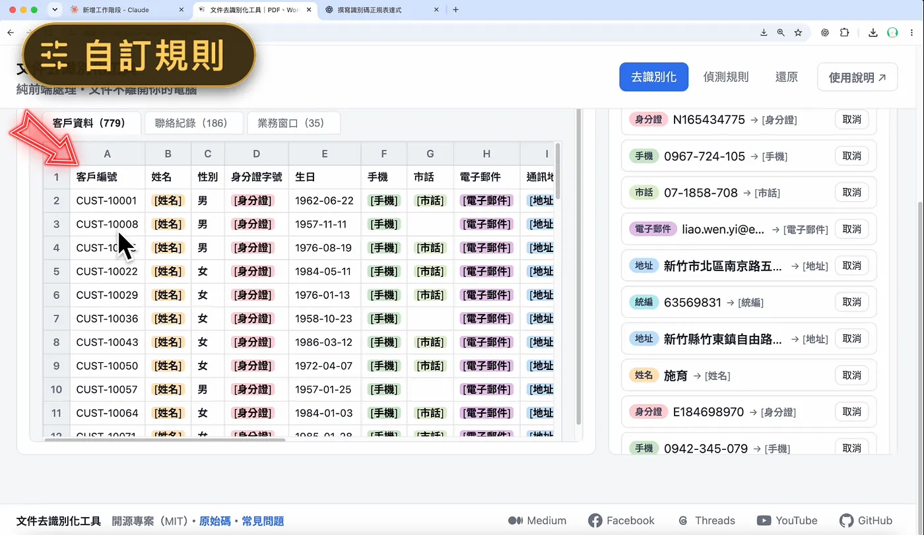
Task: Go back with the browser back arrow
Action: click(11, 32)
